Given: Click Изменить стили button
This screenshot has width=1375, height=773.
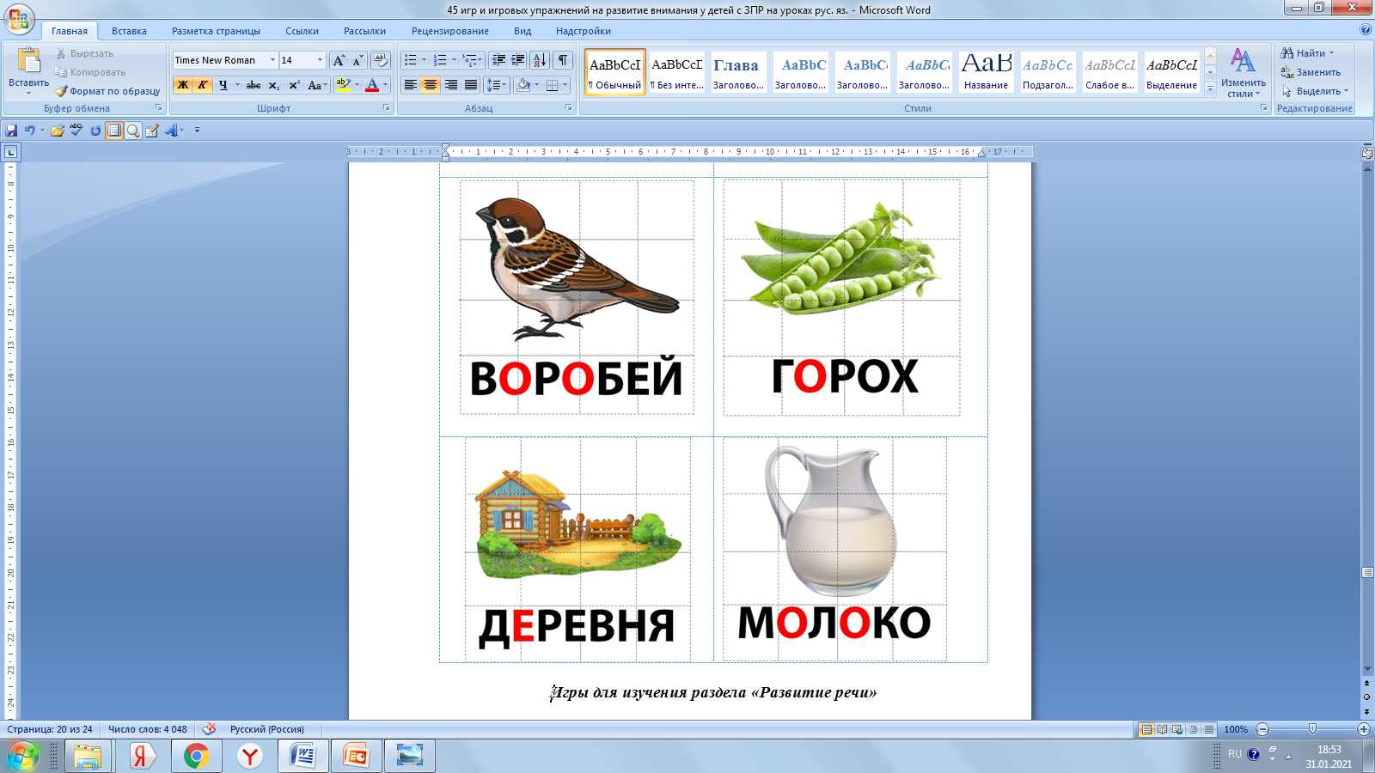Looking at the screenshot, I should 1243,73.
